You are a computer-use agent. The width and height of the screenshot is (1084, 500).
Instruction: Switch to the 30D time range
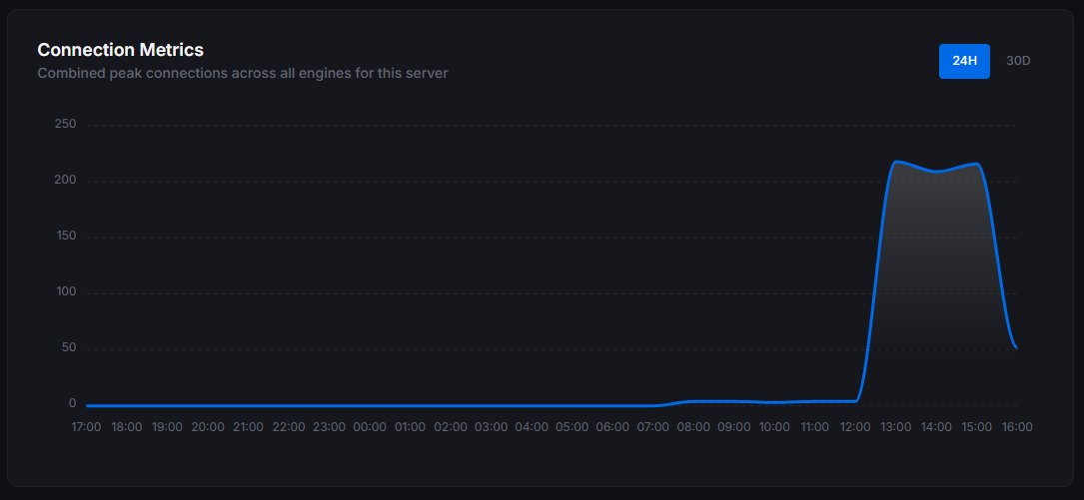(x=1018, y=61)
